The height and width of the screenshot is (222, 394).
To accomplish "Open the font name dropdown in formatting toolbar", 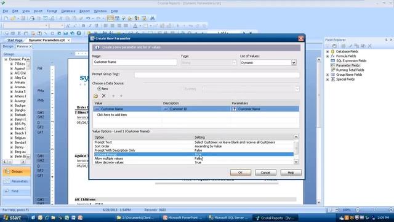I will tap(46, 25).
